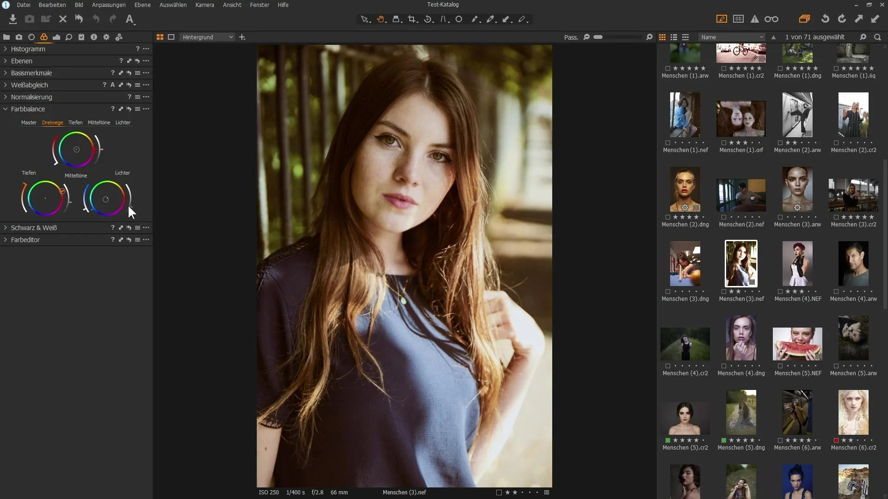888x499 pixels.
Task: Select the annotations pen tool
Action: point(523,19)
